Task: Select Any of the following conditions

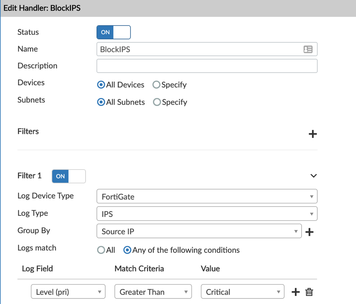Action: [127, 250]
